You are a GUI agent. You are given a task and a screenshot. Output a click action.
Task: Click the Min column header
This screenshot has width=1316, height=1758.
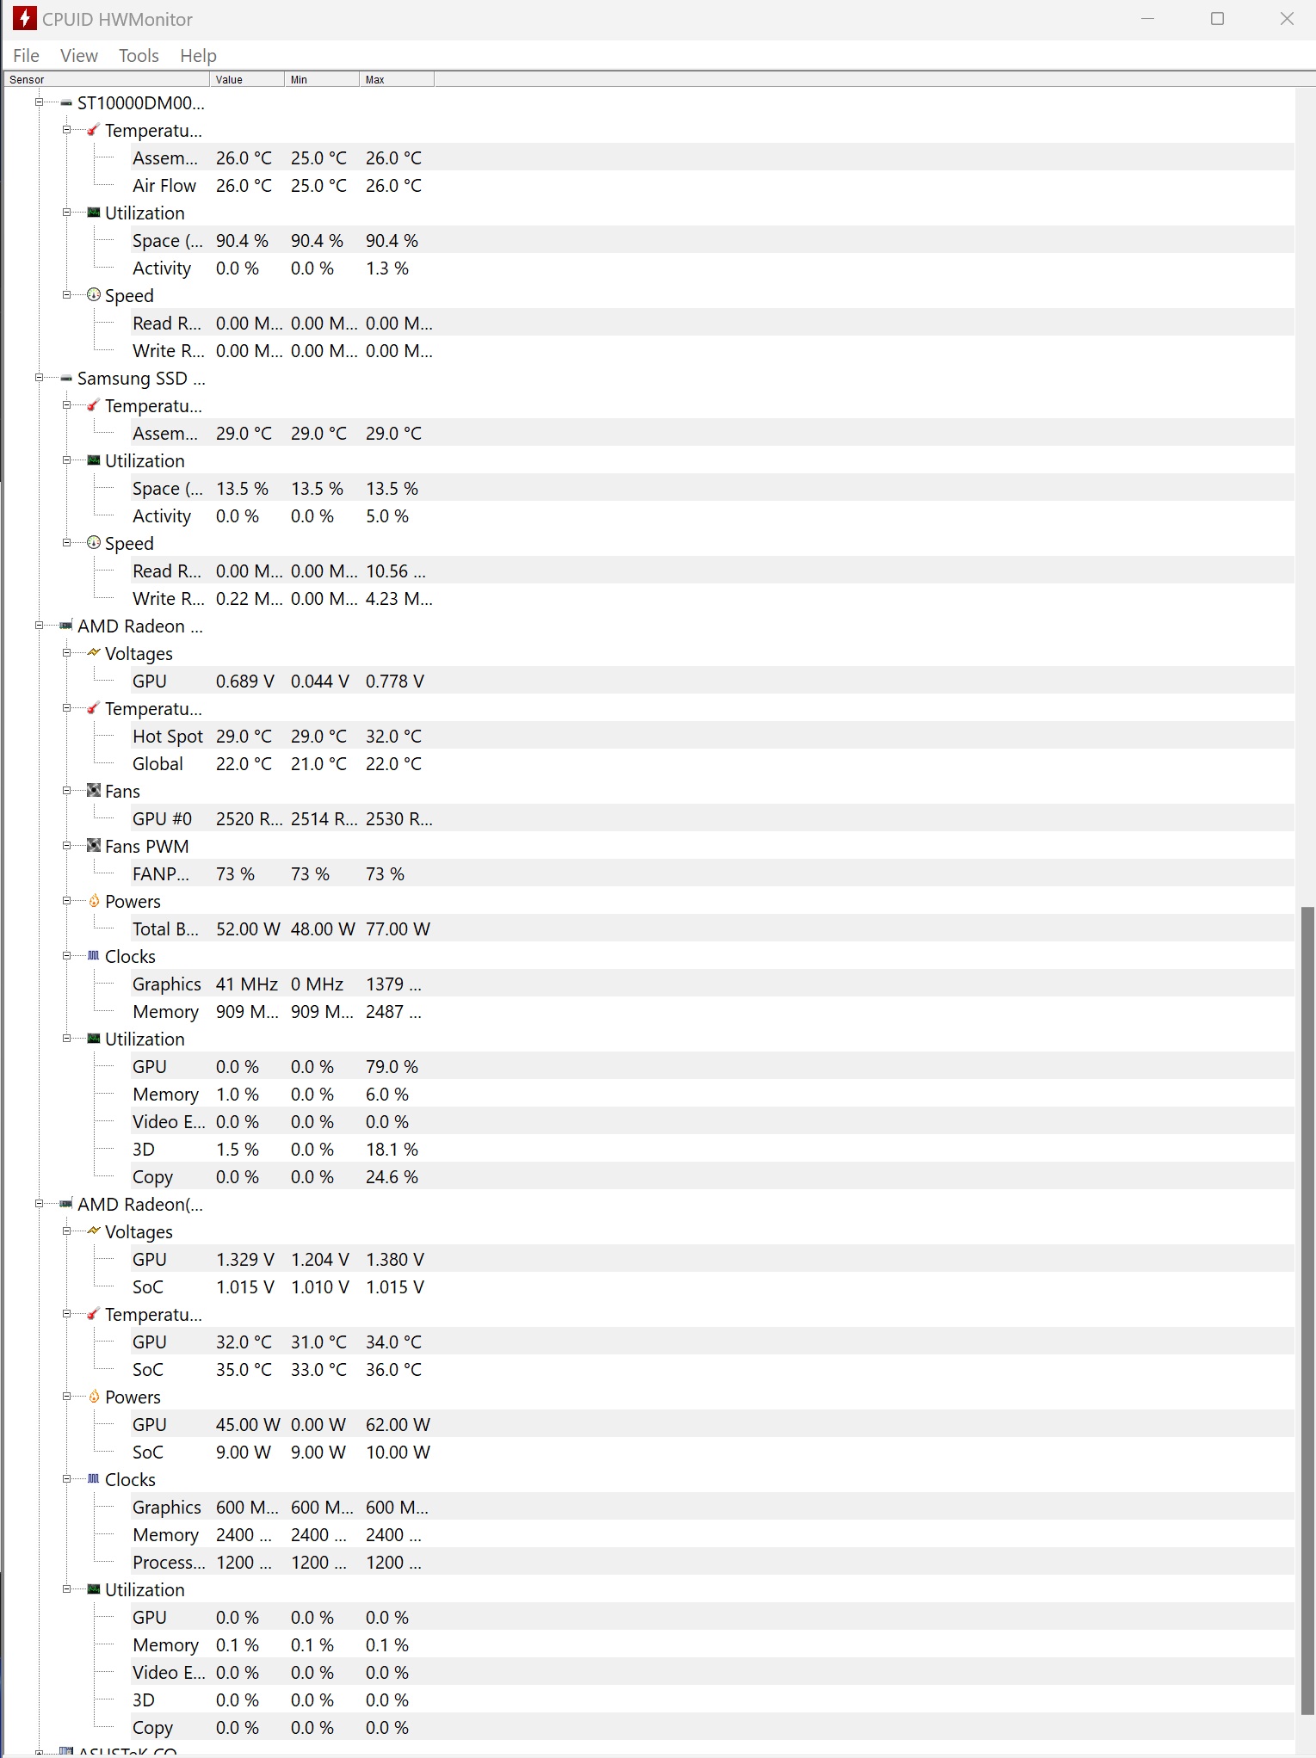(x=322, y=80)
